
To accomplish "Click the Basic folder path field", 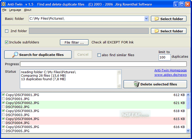I will 87,19.
